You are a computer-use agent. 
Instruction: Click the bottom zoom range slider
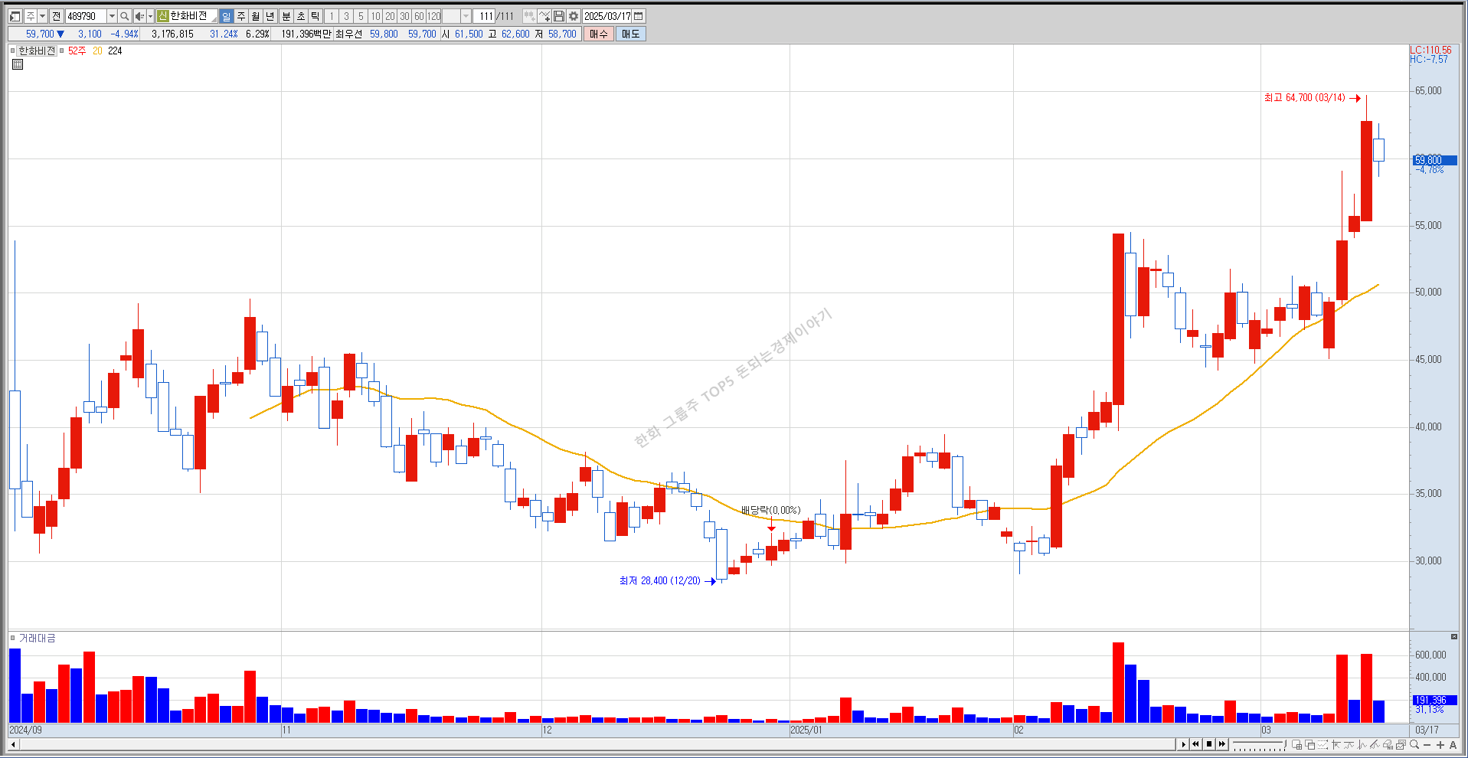point(1258,744)
